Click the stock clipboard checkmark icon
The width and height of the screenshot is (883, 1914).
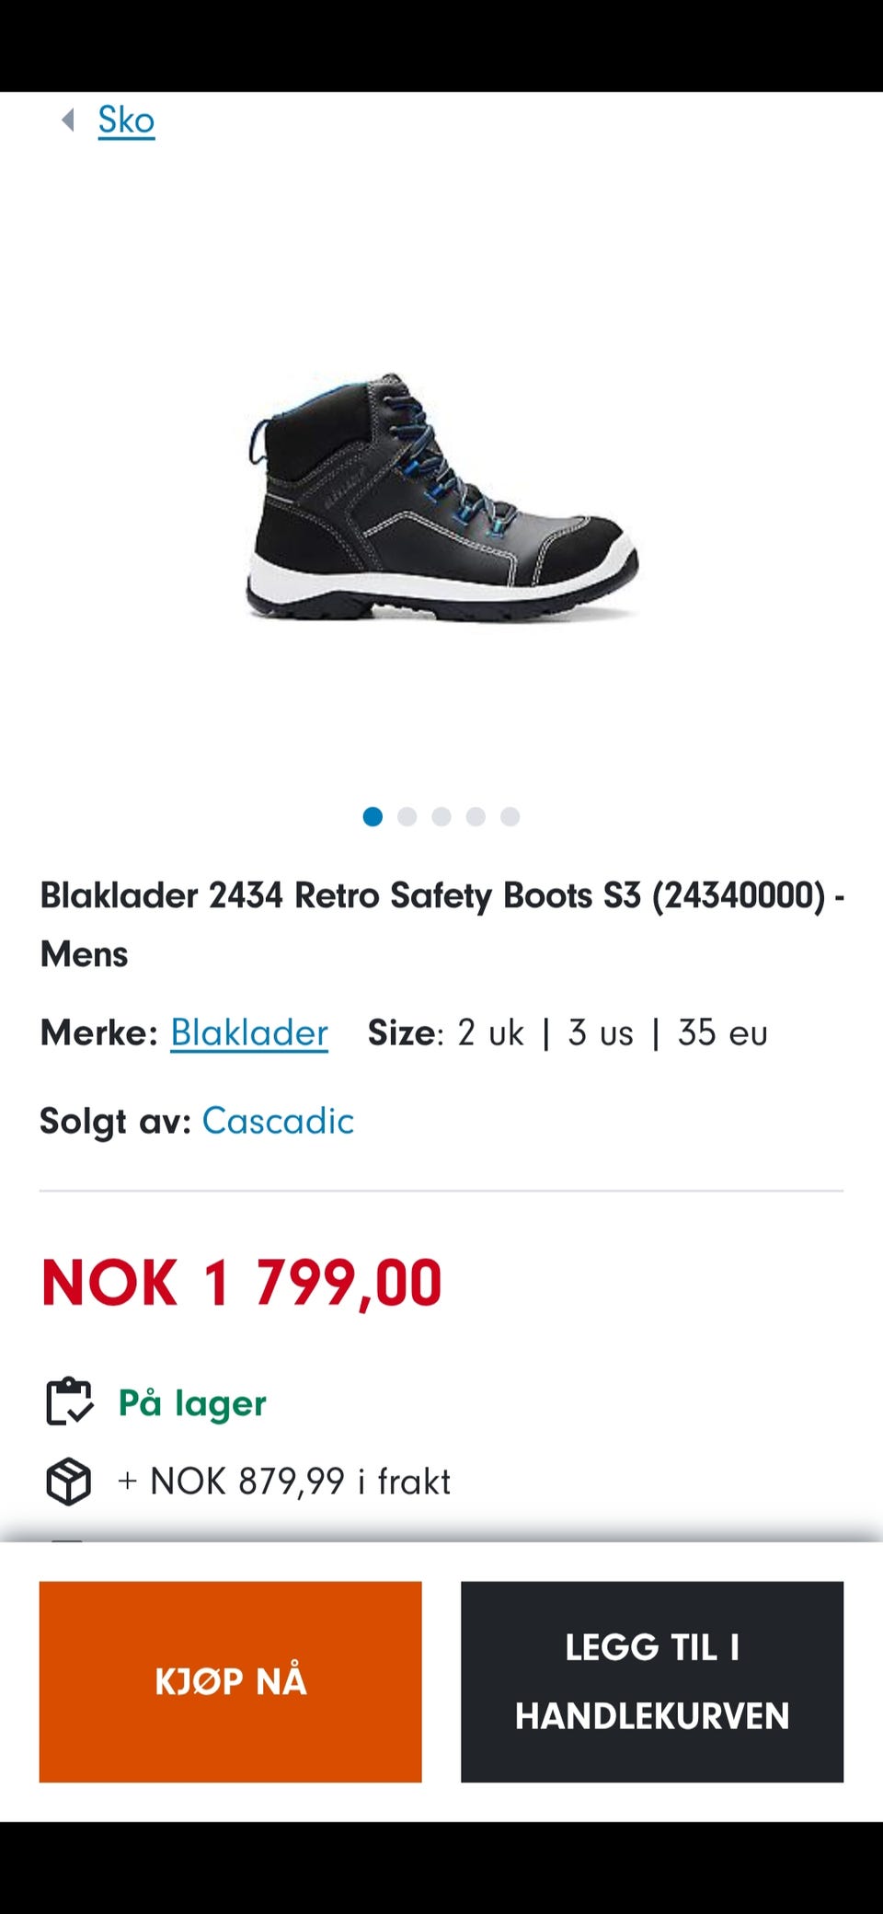69,1401
